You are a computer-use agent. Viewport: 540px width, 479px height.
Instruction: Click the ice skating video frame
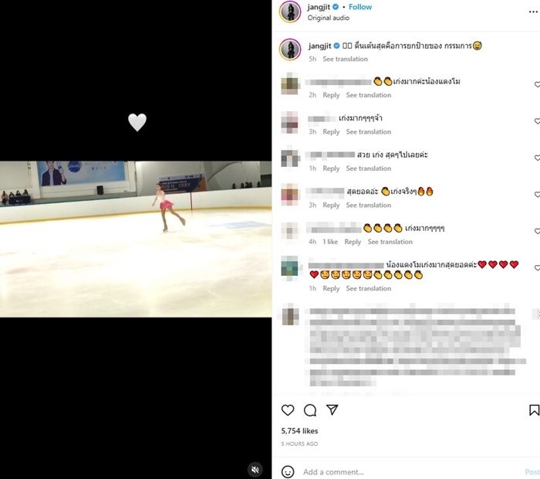point(136,239)
